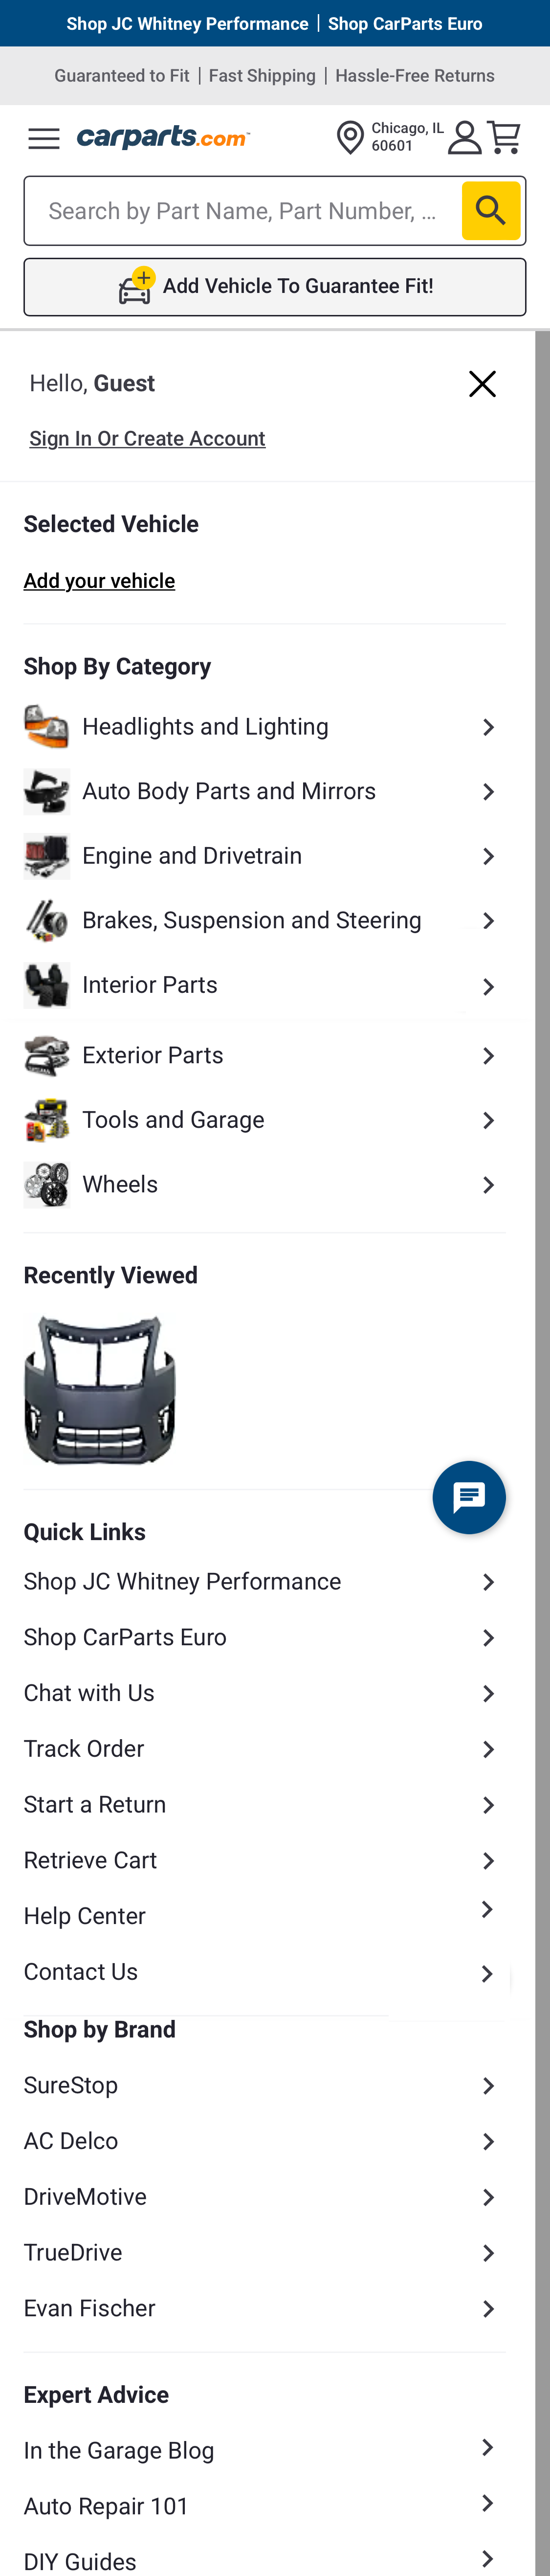The height and width of the screenshot is (2576, 550).
Task: Expand the Engine and Drivetrain category chevron
Action: pyautogui.click(x=489, y=856)
